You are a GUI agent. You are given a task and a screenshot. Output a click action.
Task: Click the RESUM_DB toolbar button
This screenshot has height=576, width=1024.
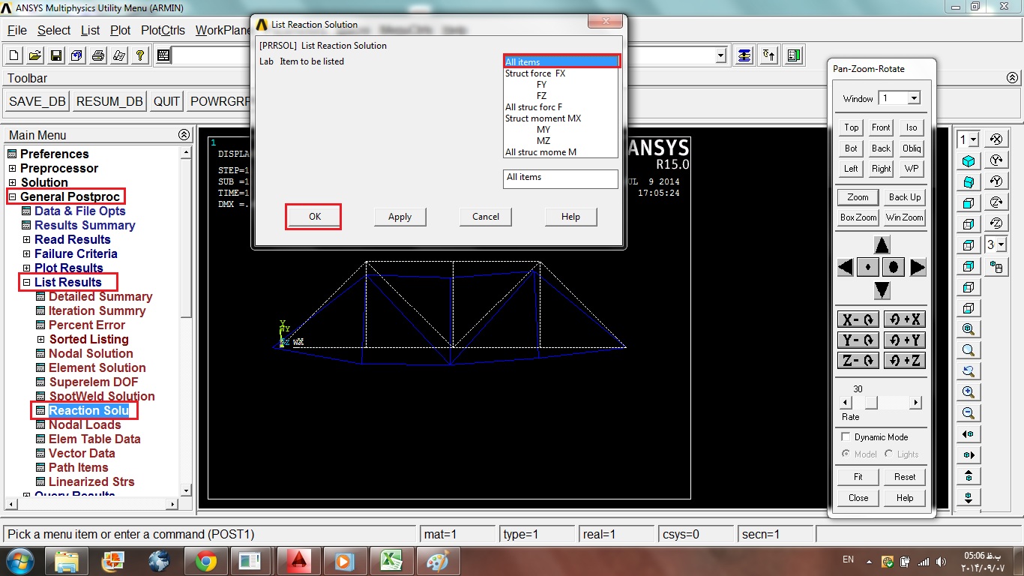pyautogui.click(x=109, y=102)
